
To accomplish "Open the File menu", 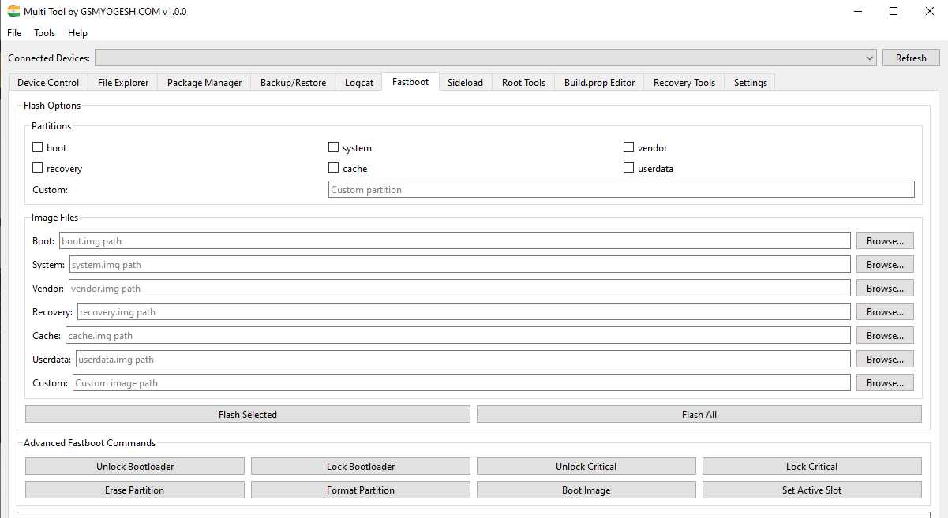I will (14, 33).
